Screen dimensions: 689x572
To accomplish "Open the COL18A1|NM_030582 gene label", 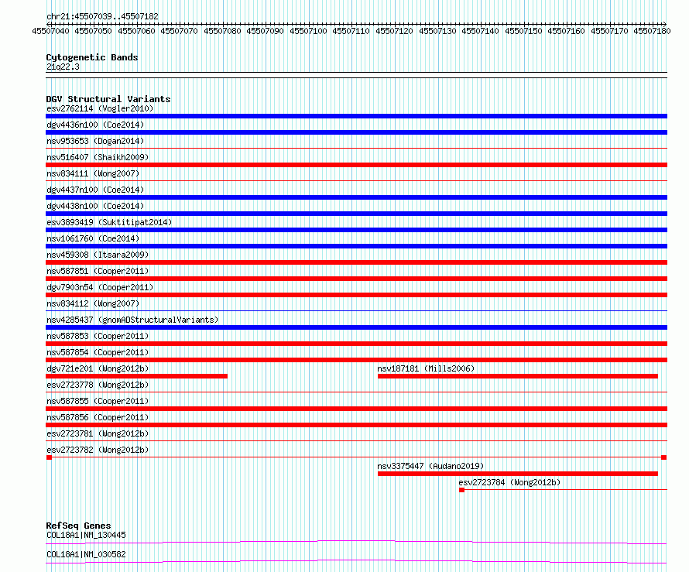I will pyautogui.click(x=86, y=554).
